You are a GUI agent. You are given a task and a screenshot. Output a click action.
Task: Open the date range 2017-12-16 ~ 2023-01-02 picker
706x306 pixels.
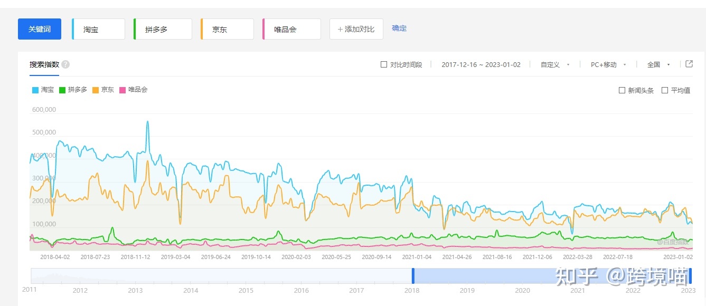click(x=481, y=64)
